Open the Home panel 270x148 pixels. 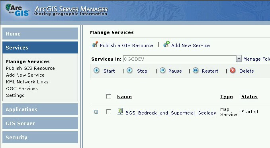[40, 34]
